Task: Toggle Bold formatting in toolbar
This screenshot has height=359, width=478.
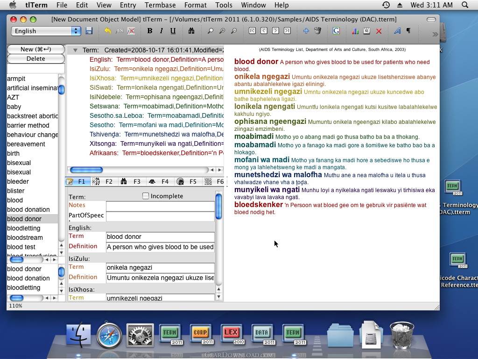Action: 150,31
